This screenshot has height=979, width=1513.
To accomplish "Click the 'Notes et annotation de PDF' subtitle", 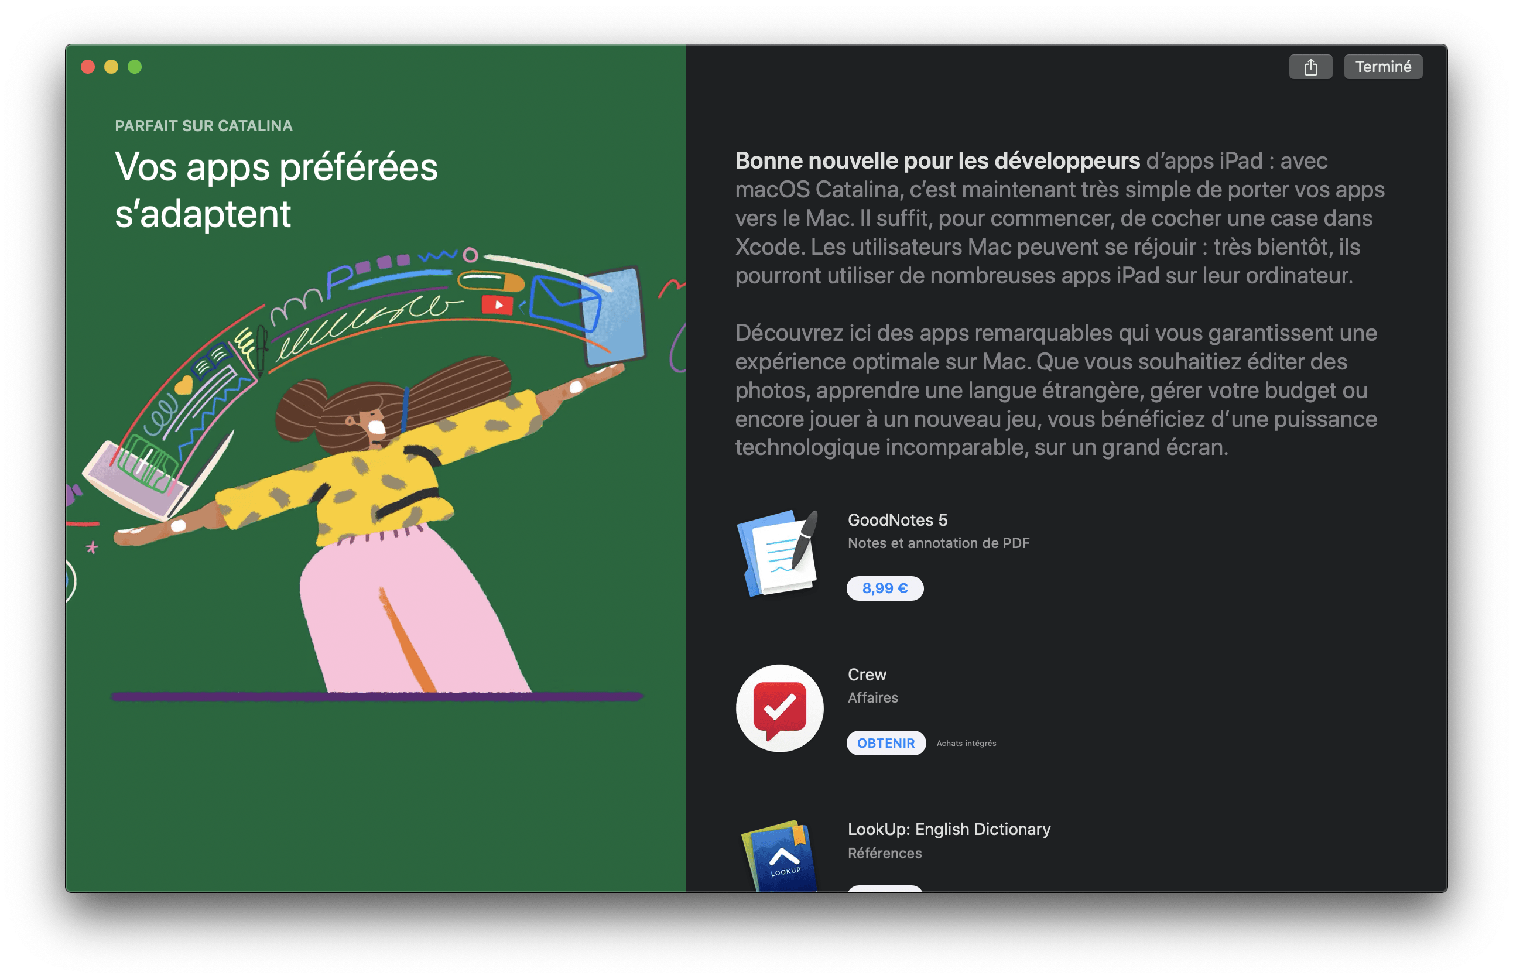I will click(939, 543).
